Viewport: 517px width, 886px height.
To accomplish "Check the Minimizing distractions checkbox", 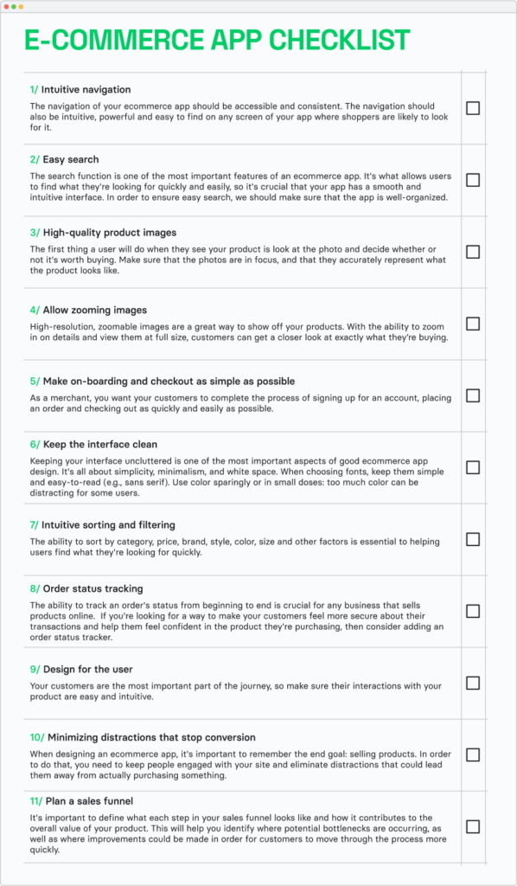I will click(473, 754).
